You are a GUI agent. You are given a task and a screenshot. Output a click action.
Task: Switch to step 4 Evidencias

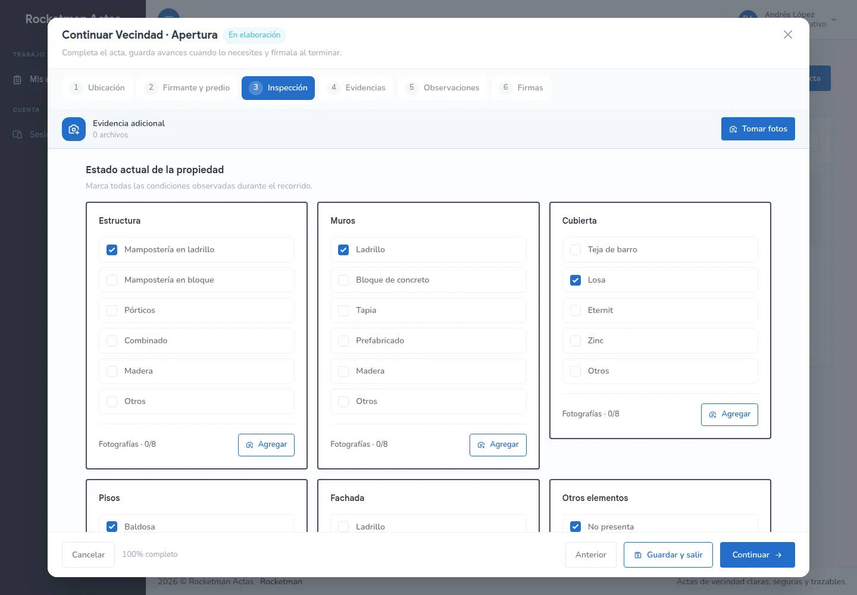click(x=356, y=88)
